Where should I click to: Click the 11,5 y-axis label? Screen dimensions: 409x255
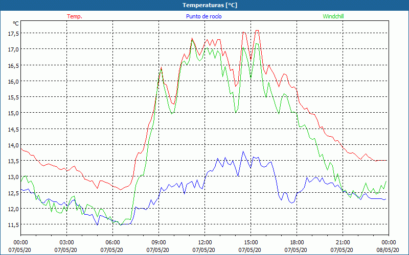point(14,224)
